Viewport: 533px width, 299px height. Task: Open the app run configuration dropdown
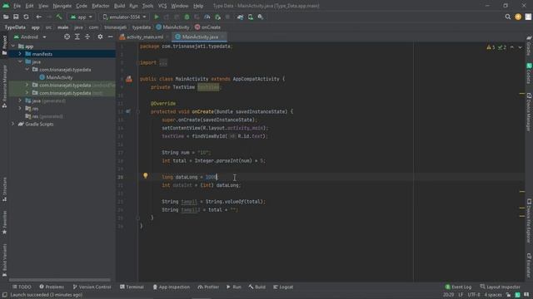(81, 17)
